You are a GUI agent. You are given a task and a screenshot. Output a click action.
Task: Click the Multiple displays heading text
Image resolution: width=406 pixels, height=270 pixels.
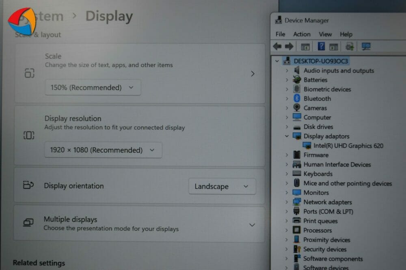click(70, 219)
